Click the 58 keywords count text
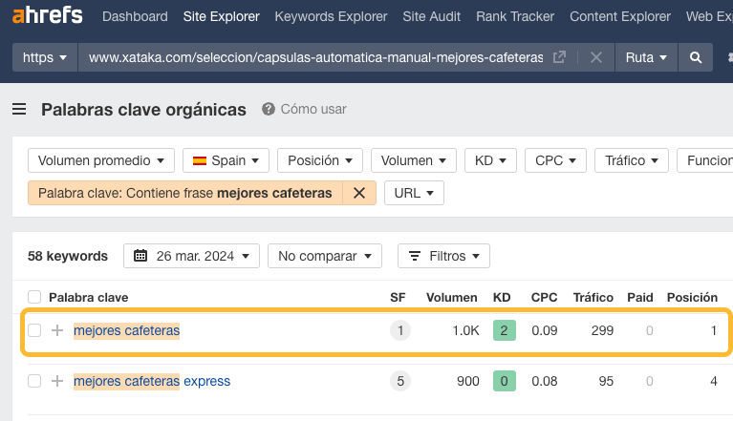The height and width of the screenshot is (421, 733). click(x=68, y=256)
